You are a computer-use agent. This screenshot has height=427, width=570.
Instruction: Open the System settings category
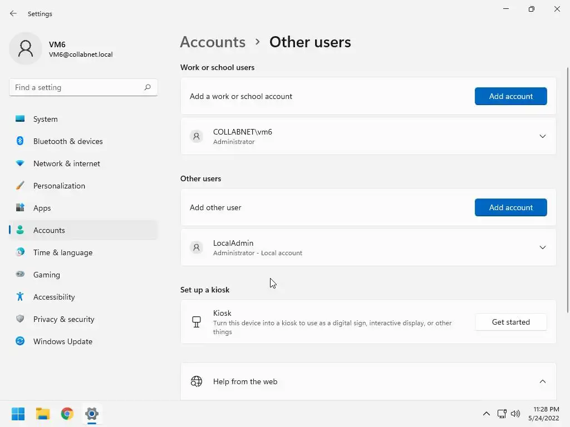[45, 119]
